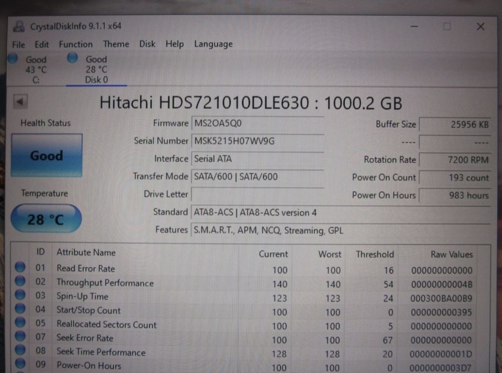
Task: Select the Power-On Hours attribute name
Action: [x=88, y=365]
